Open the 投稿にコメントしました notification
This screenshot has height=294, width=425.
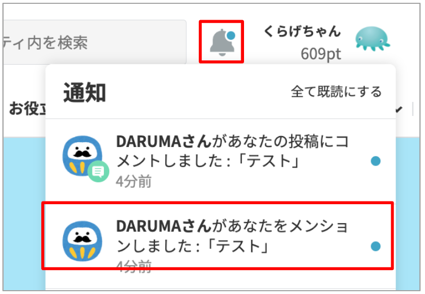click(x=220, y=161)
